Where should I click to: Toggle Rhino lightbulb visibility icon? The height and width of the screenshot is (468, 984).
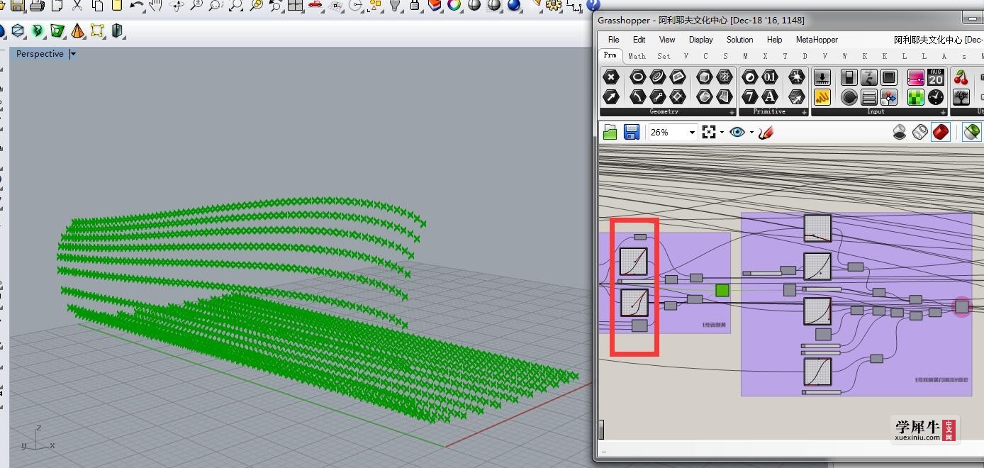[x=395, y=6]
